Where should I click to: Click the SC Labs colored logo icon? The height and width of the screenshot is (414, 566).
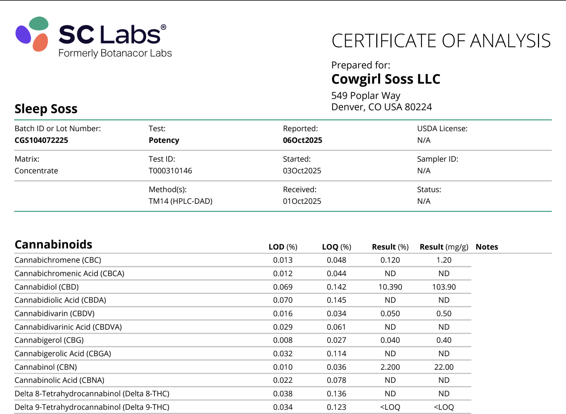click(x=32, y=34)
